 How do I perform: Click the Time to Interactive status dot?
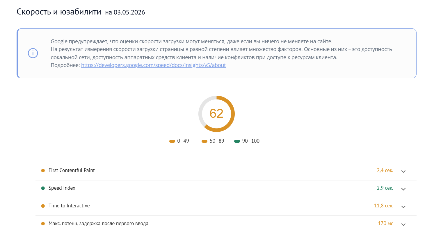[x=43, y=206]
